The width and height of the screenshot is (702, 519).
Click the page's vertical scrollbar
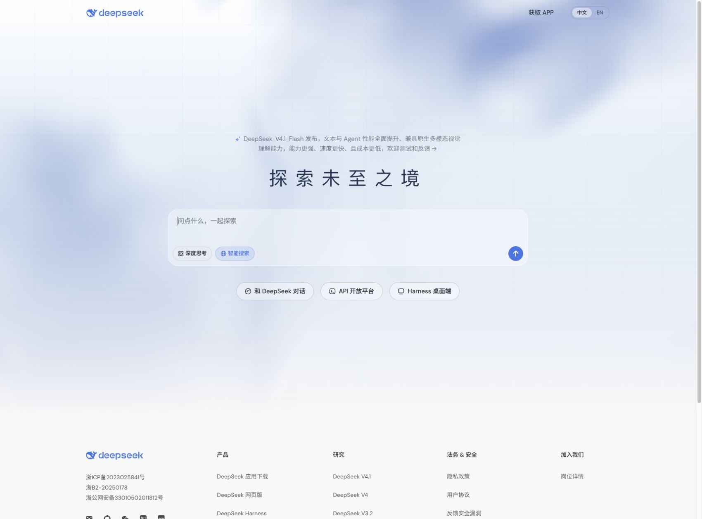tap(699, 201)
